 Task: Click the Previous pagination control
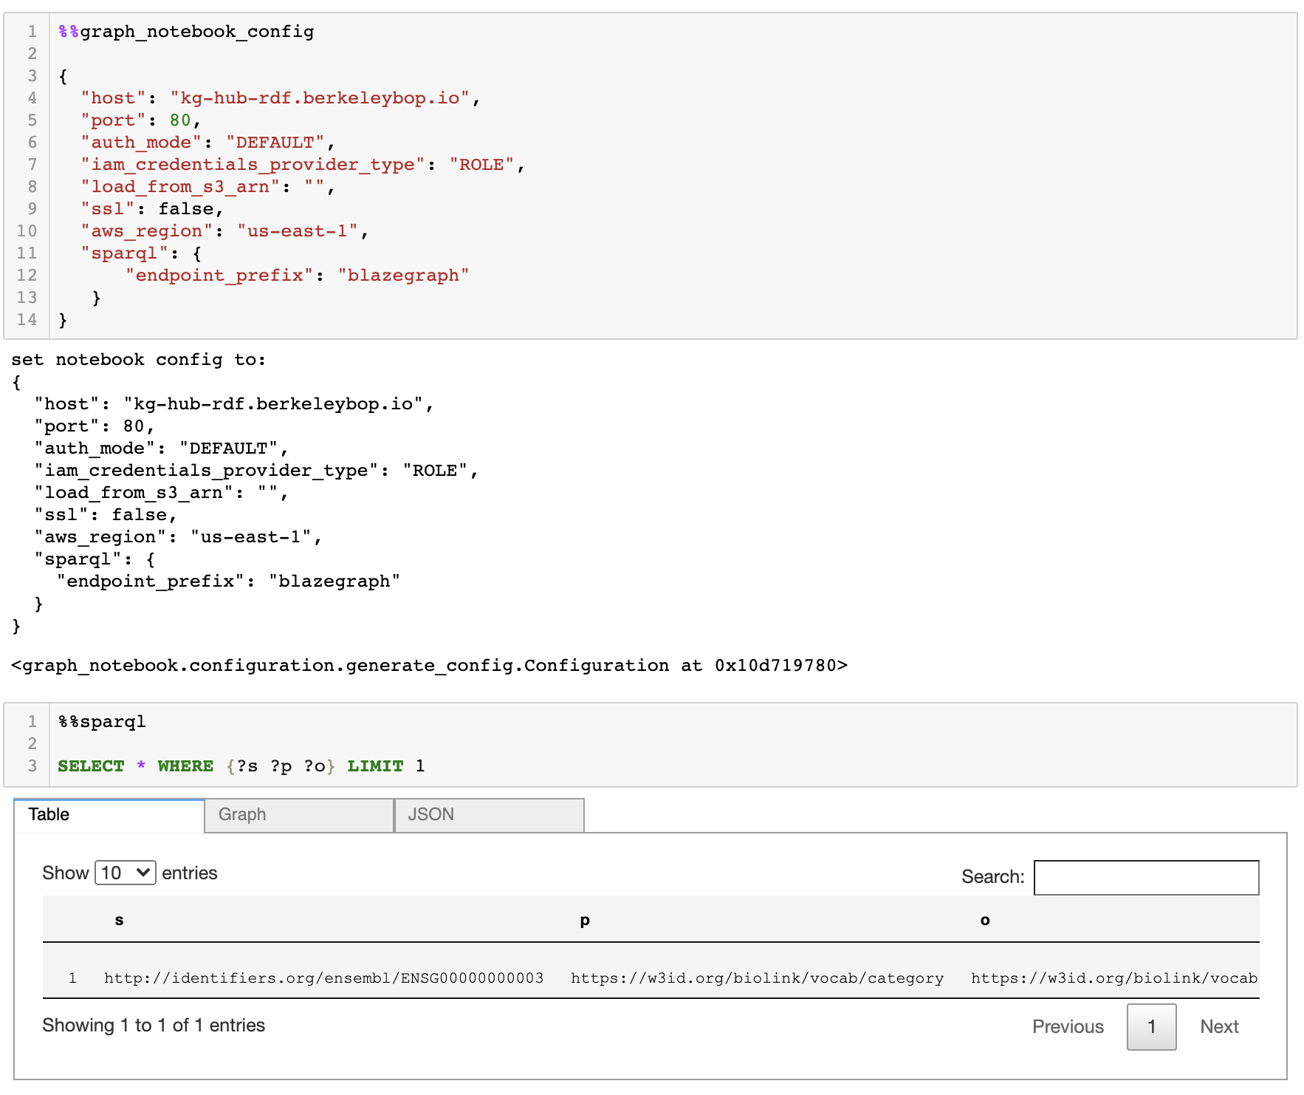pyautogui.click(x=1068, y=1026)
